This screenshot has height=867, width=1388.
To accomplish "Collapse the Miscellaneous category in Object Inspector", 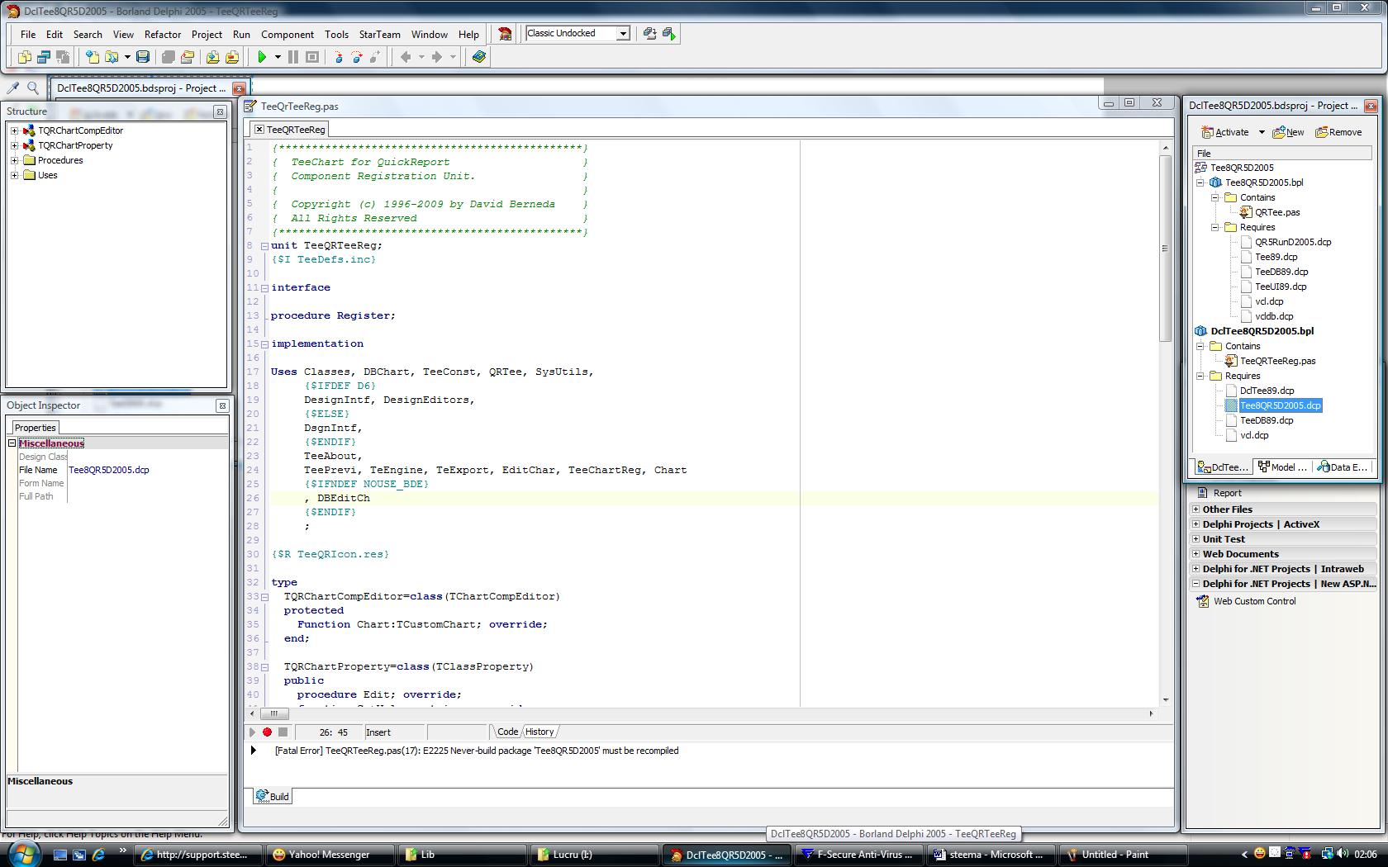I will [x=12, y=443].
